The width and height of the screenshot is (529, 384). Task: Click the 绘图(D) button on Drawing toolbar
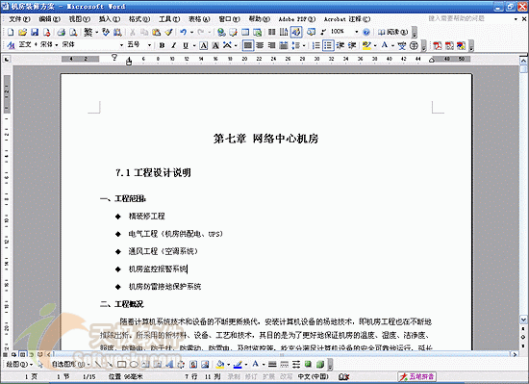19,365
